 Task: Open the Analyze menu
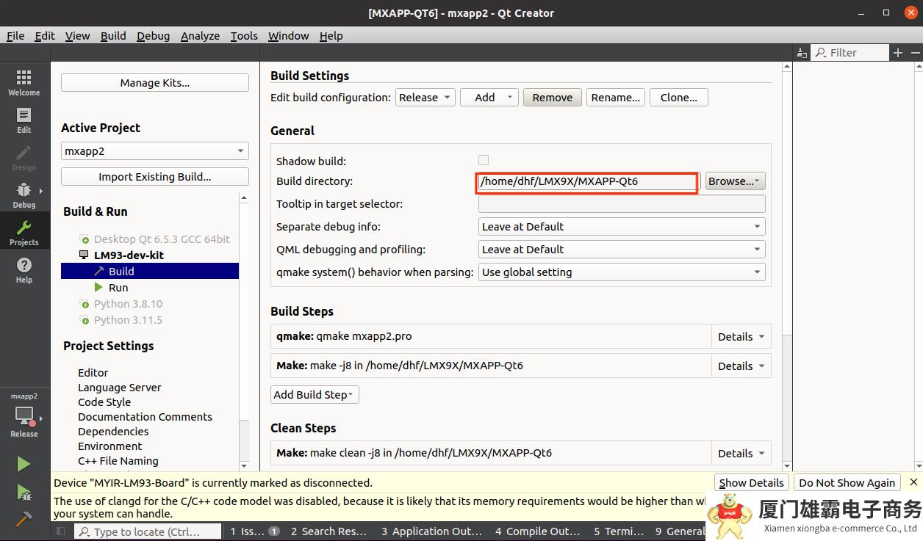coord(200,36)
